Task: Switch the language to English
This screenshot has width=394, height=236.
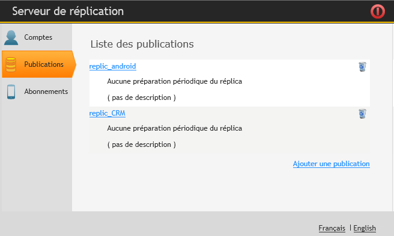Action: click(x=365, y=228)
